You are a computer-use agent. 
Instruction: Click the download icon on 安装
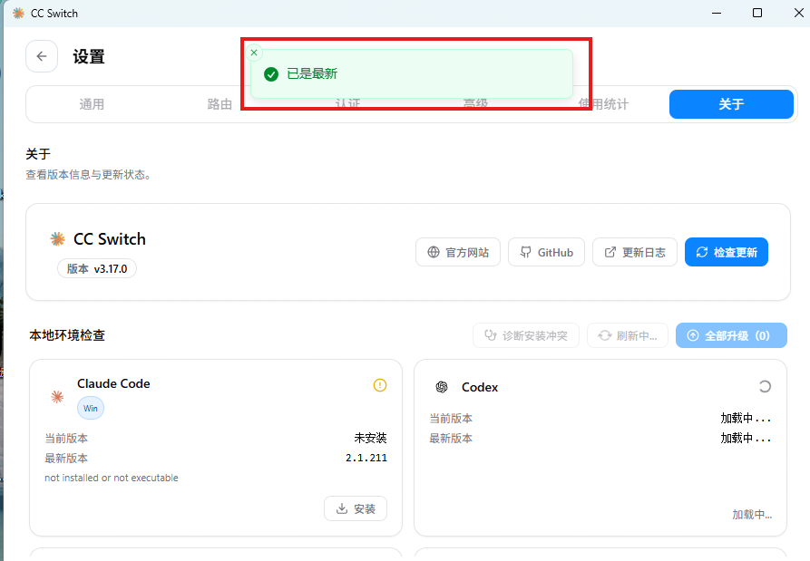(x=342, y=508)
